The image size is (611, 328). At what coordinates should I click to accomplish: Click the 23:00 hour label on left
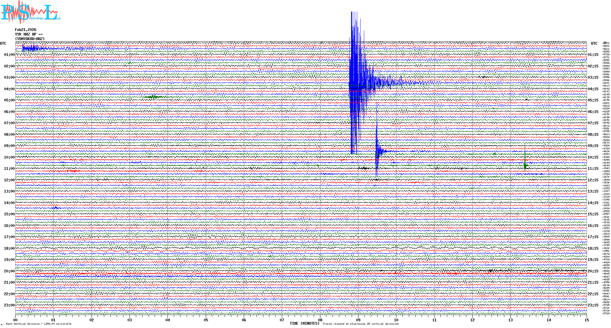pyautogui.click(x=9, y=305)
